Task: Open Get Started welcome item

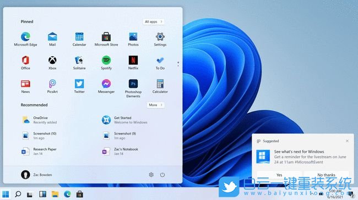Action: pyautogui.click(x=124, y=120)
